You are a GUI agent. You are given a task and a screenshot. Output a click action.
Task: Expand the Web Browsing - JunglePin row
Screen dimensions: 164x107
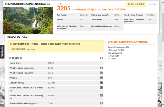coord(101,73)
